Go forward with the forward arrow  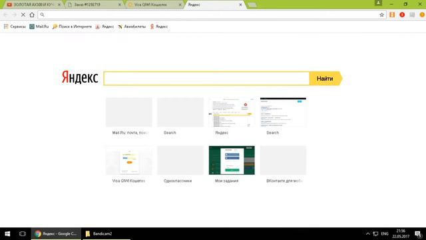(x=15, y=15)
